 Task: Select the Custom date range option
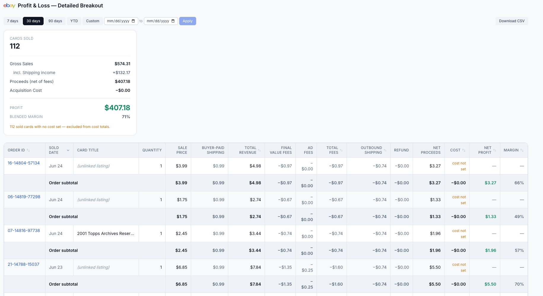click(93, 21)
